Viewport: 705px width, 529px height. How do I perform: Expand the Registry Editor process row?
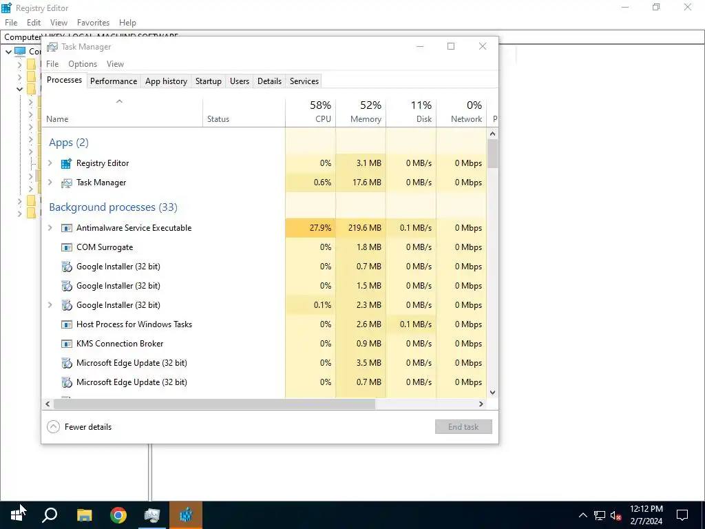(x=50, y=163)
